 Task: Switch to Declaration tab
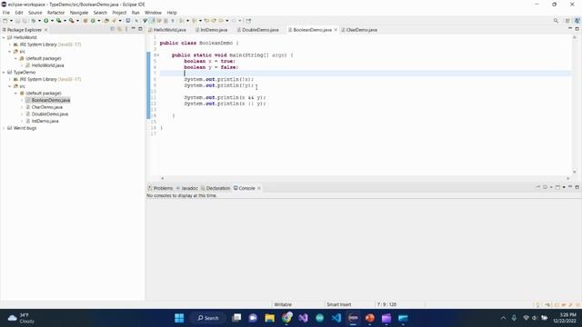(x=216, y=188)
